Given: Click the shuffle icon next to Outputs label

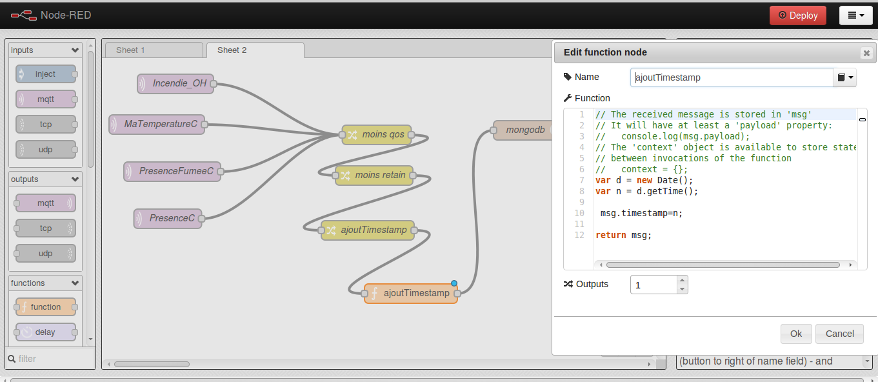Looking at the screenshot, I should (x=568, y=284).
